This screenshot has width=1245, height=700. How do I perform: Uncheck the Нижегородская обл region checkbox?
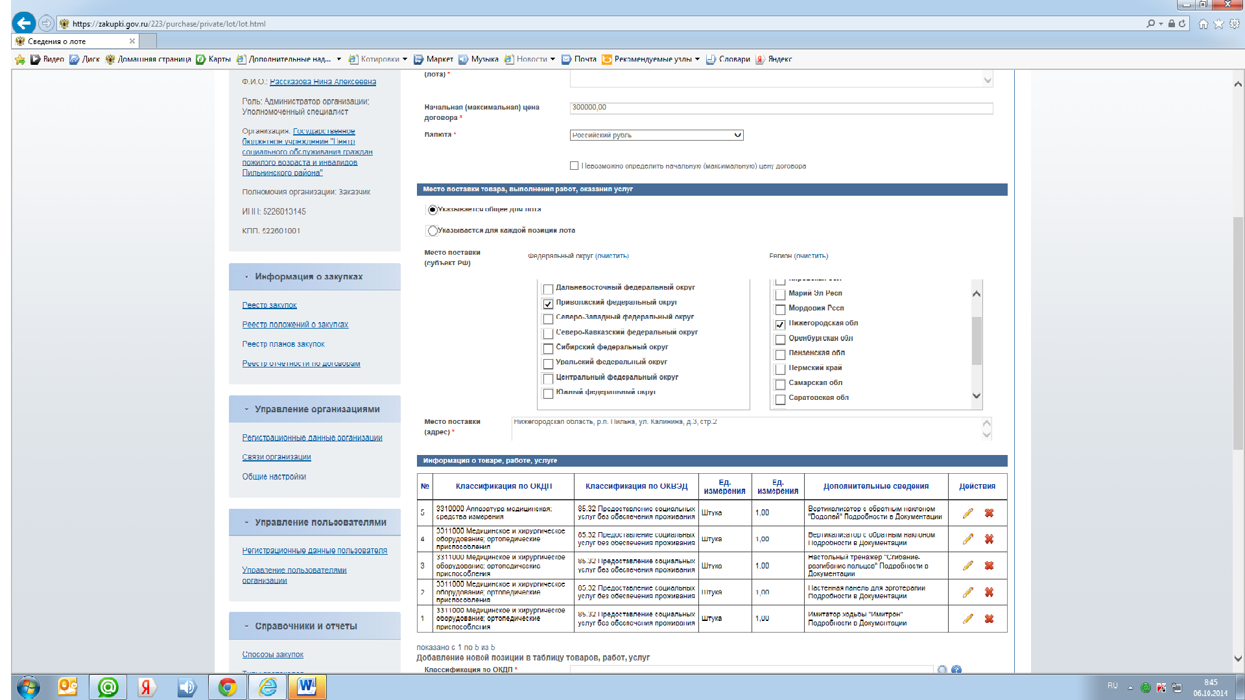coord(780,324)
